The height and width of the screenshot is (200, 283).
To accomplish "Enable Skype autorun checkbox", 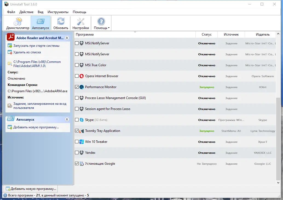I will point(77,120).
